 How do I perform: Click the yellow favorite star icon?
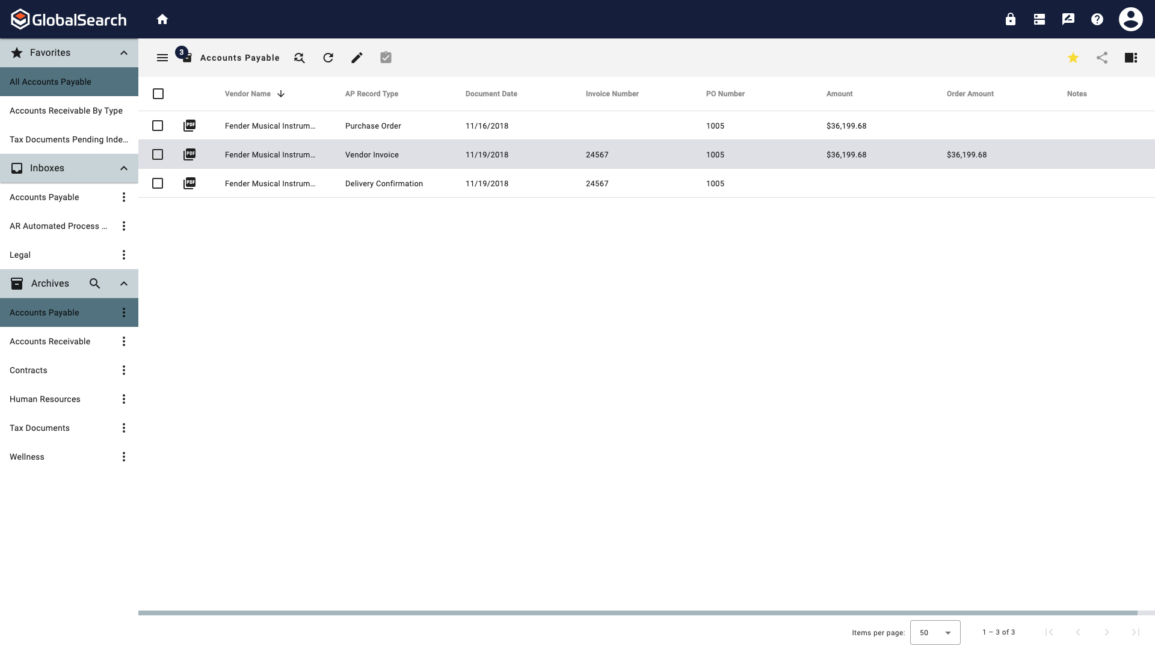tap(1073, 58)
